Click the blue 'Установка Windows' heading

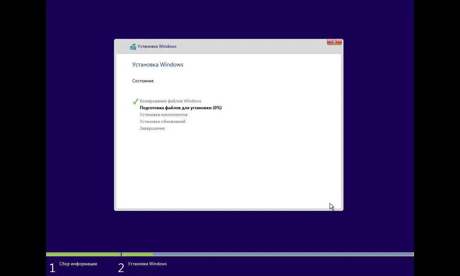(x=158, y=65)
